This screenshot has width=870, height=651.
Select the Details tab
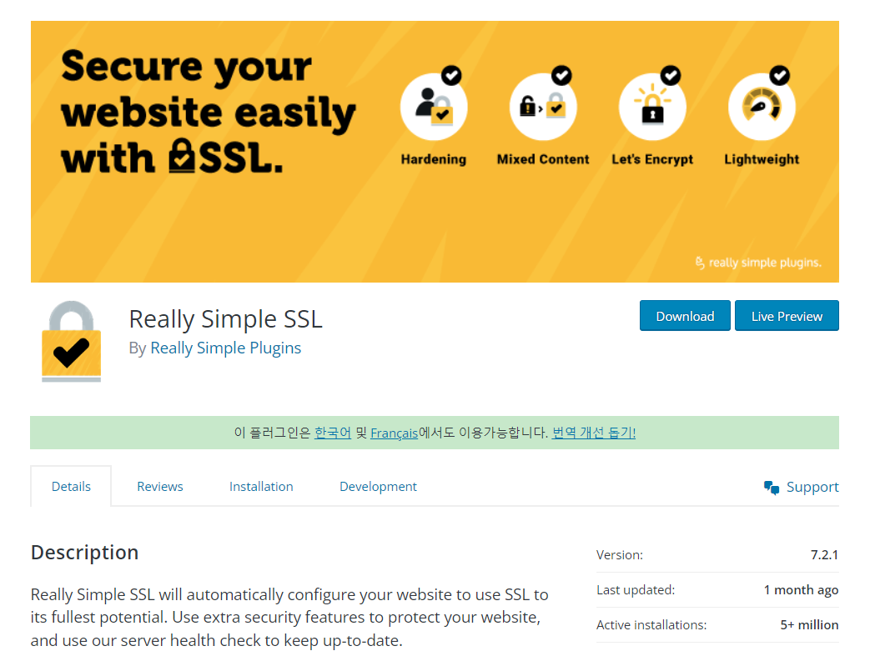[71, 486]
